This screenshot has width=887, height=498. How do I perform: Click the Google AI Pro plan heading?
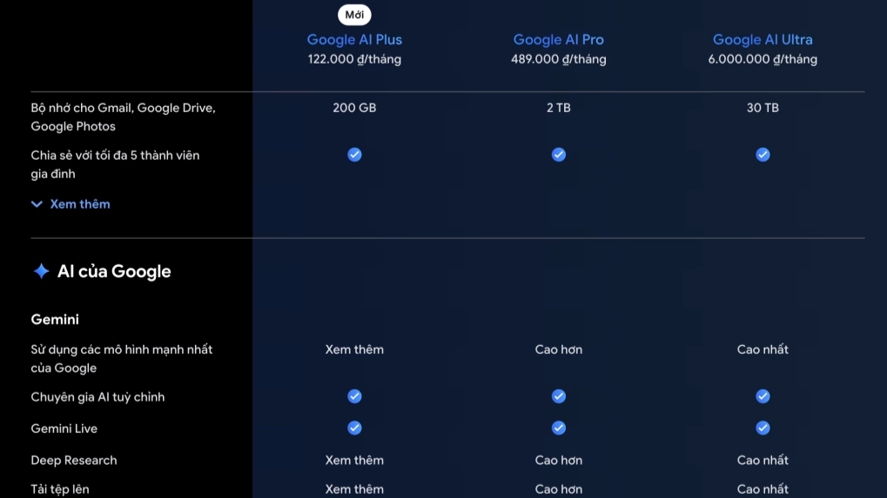[558, 39]
